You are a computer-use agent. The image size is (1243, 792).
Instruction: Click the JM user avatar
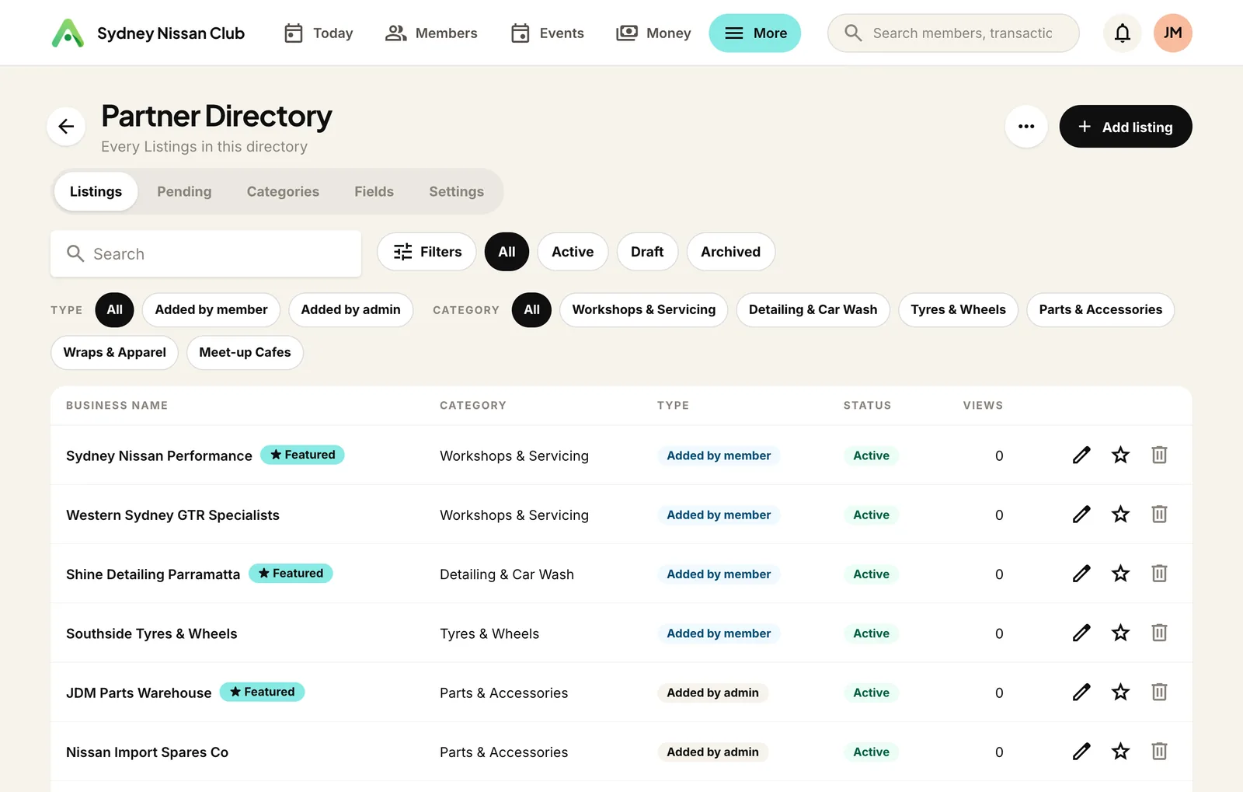click(1172, 33)
